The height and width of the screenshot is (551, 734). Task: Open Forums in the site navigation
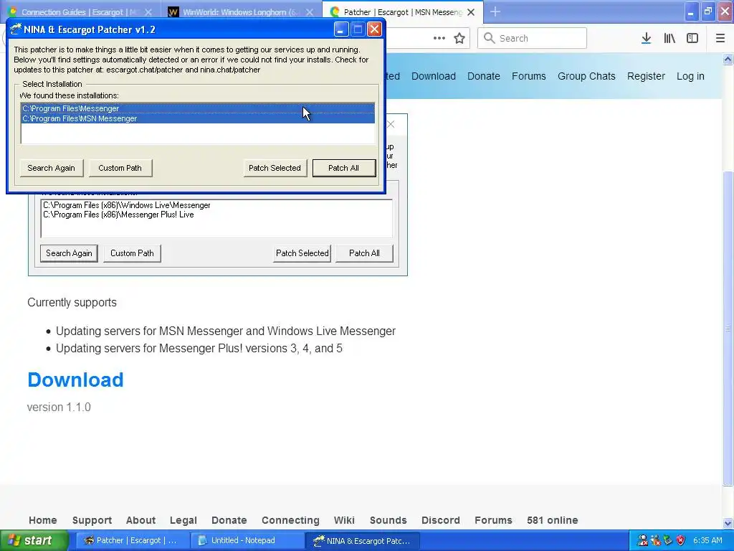pos(528,76)
